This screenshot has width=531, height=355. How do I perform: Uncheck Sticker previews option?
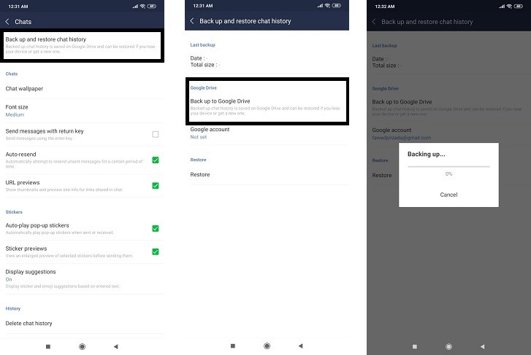click(x=156, y=251)
